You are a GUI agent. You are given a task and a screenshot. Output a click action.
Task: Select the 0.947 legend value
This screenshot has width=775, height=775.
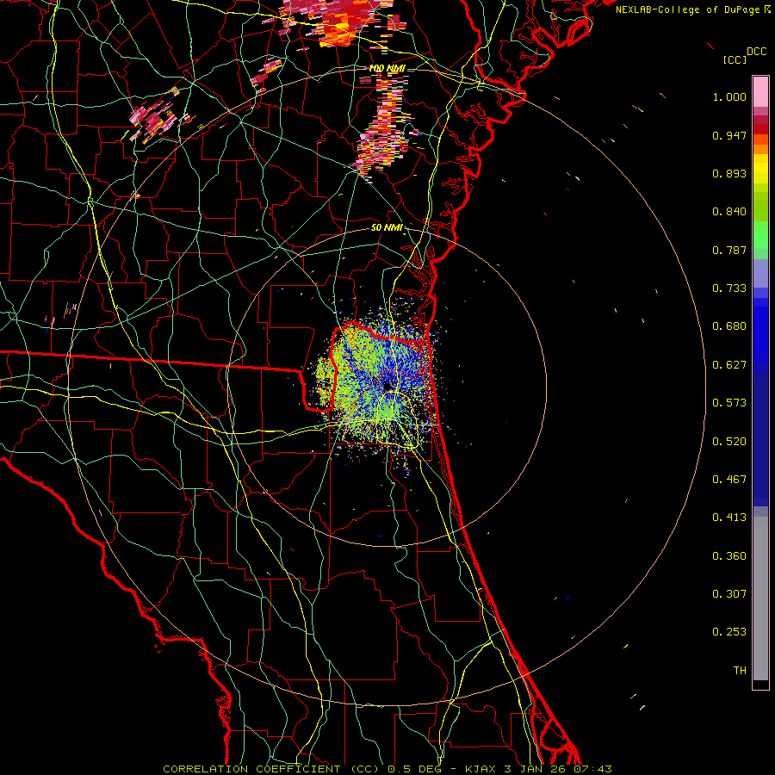(x=729, y=135)
